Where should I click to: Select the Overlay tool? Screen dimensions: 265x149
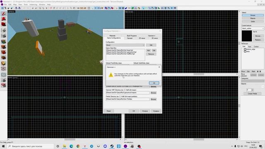(4, 58)
